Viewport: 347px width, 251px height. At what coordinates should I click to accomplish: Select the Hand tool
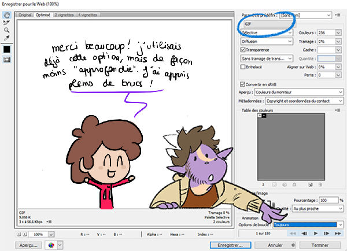coord(6,15)
